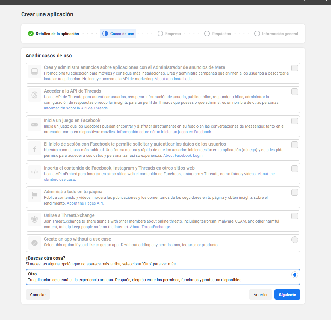This screenshot has width=331, height=320.
Task: Click the ThreatExchange shield icon
Action: click(35, 219)
